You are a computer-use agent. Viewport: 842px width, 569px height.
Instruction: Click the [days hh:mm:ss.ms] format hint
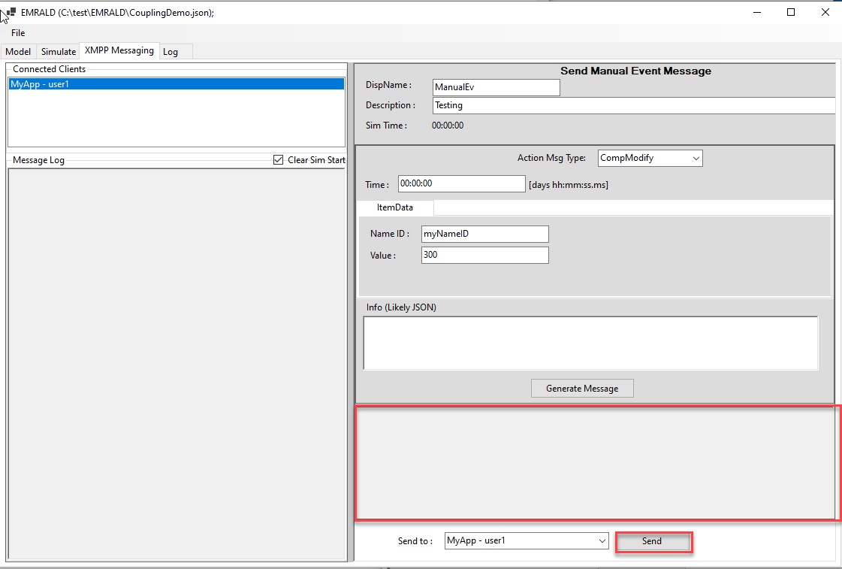point(569,185)
